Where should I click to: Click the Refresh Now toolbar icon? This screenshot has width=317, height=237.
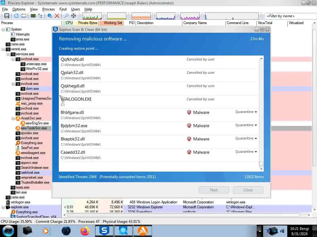point(16,16)
